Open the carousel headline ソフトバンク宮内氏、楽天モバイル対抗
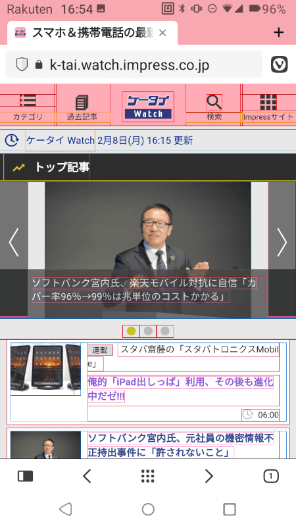This screenshot has height=526, width=296. [x=144, y=290]
